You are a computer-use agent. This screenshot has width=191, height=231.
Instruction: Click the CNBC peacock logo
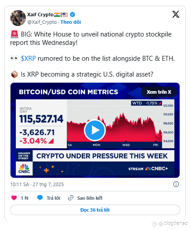(x=24, y=169)
